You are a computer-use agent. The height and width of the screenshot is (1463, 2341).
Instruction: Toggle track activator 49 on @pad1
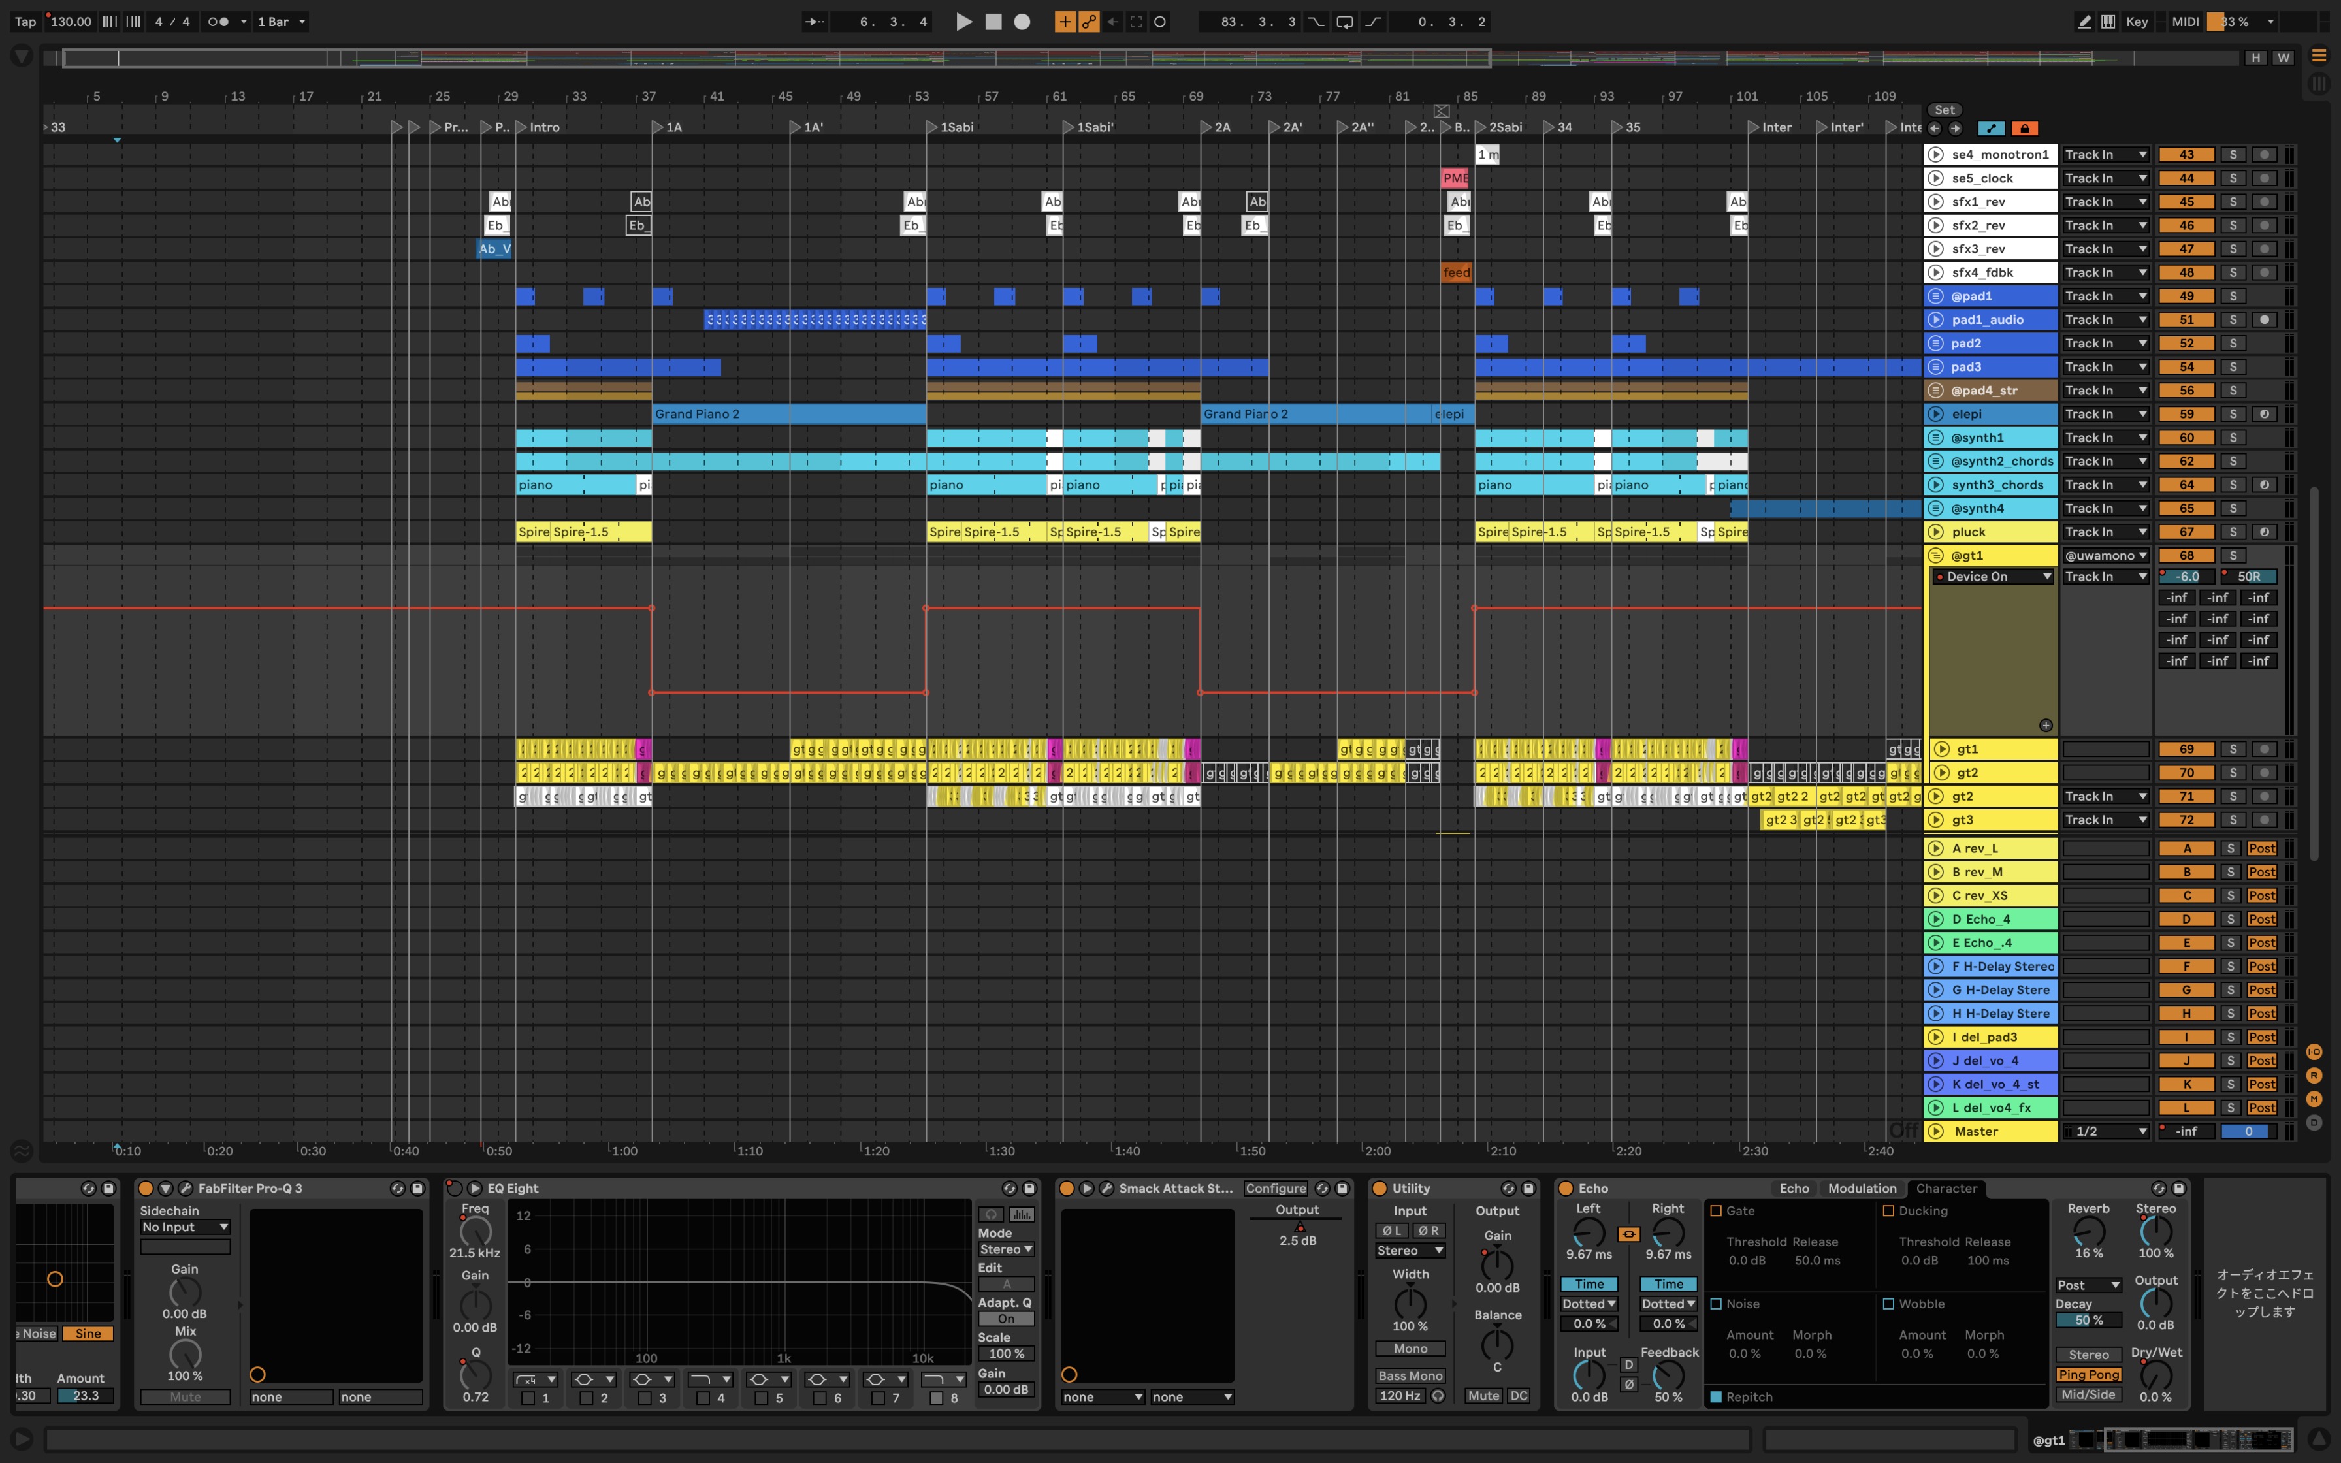pos(2186,296)
